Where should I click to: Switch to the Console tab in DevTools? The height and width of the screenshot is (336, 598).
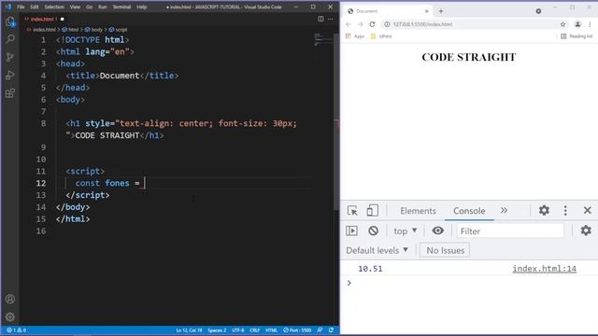469,211
